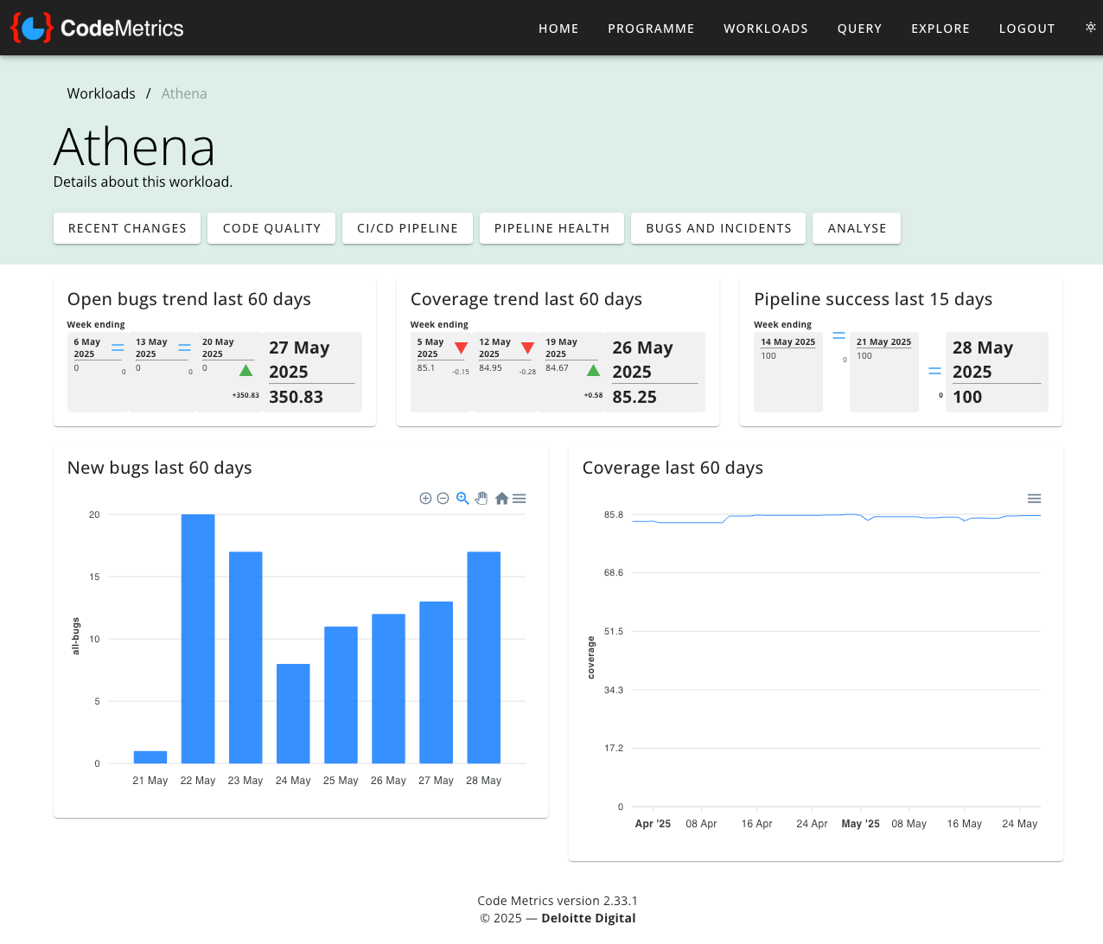Toggle the light/dark theme icon

coord(1090,28)
